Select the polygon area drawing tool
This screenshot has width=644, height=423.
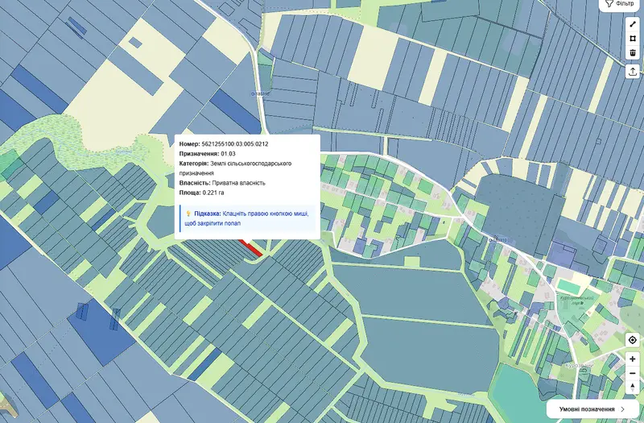pos(633,39)
